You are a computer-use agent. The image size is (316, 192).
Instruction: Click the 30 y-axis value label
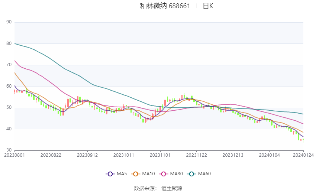[x=9, y=150]
